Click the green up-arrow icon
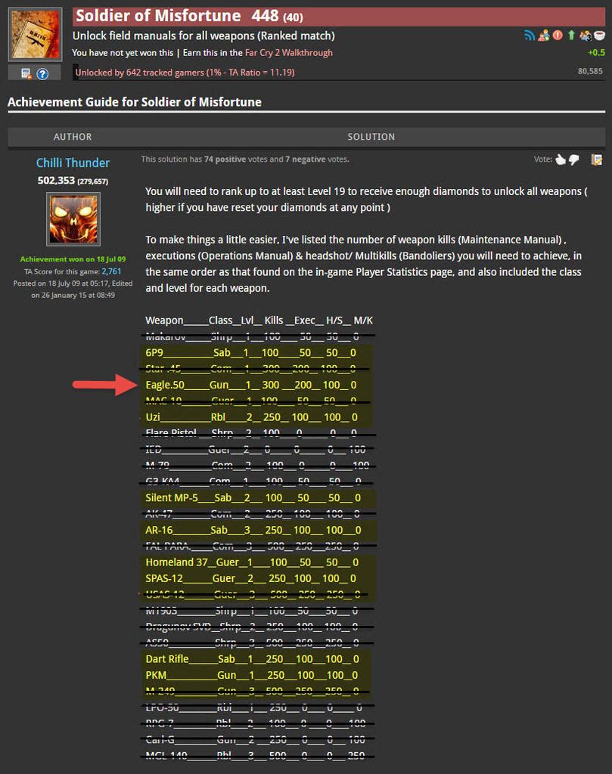 pyautogui.click(x=571, y=35)
